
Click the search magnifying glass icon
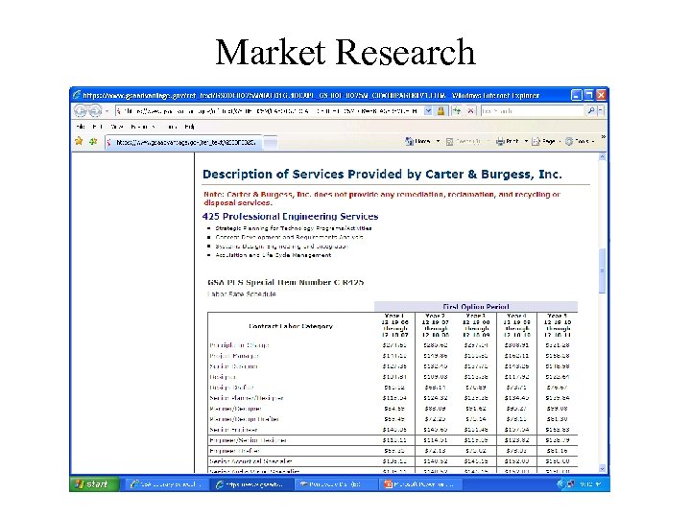point(591,111)
